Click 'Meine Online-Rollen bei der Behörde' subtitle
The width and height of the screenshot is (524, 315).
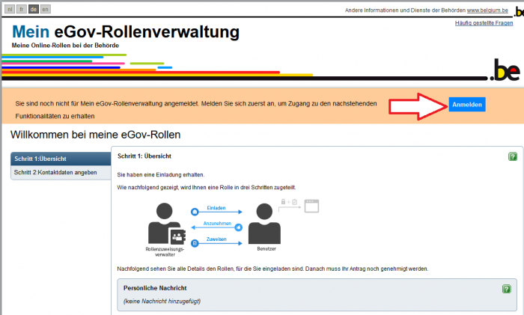click(x=66, y=46)
